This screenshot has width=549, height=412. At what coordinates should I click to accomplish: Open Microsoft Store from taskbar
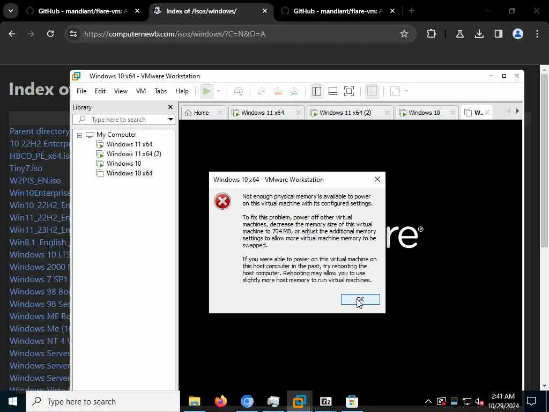pos(352,401)
